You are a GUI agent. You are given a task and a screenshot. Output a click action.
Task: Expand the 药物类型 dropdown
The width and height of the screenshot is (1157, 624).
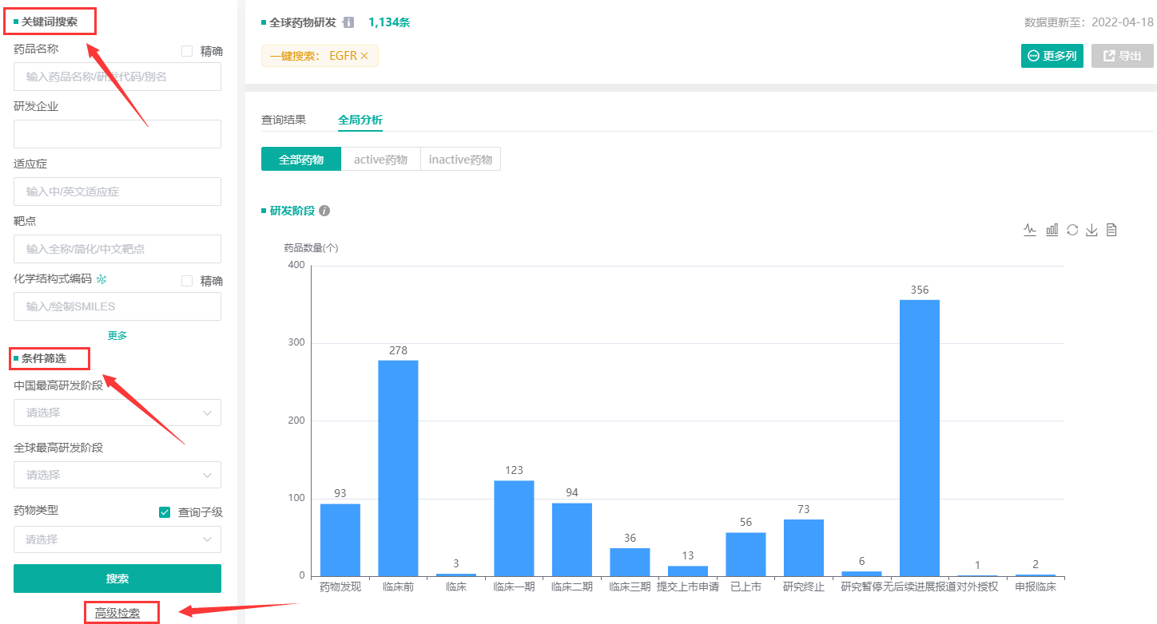pos(117,539)
